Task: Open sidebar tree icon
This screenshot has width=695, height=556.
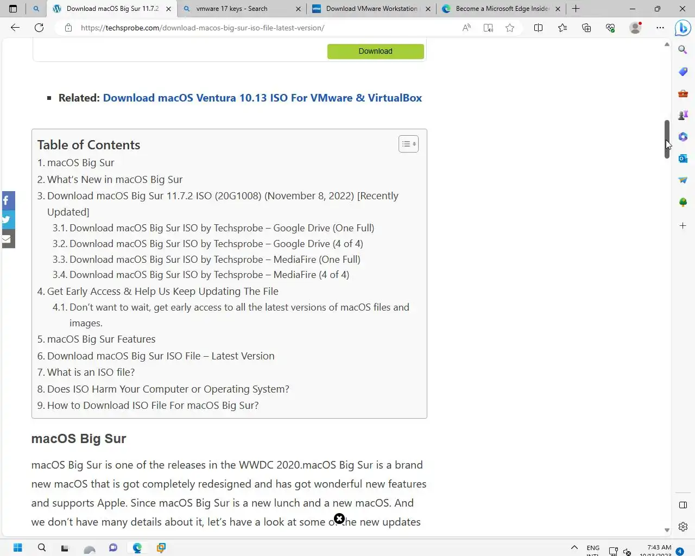Action: click(x=683, y=202)
